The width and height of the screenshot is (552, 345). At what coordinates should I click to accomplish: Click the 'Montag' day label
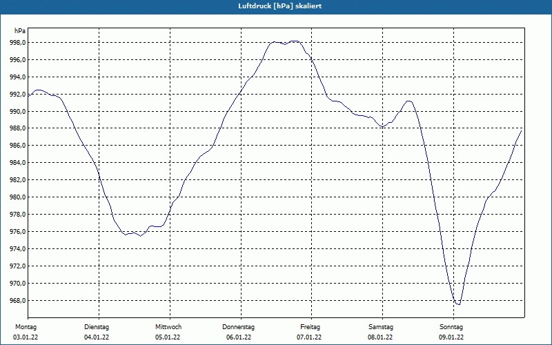coord(26,327)
